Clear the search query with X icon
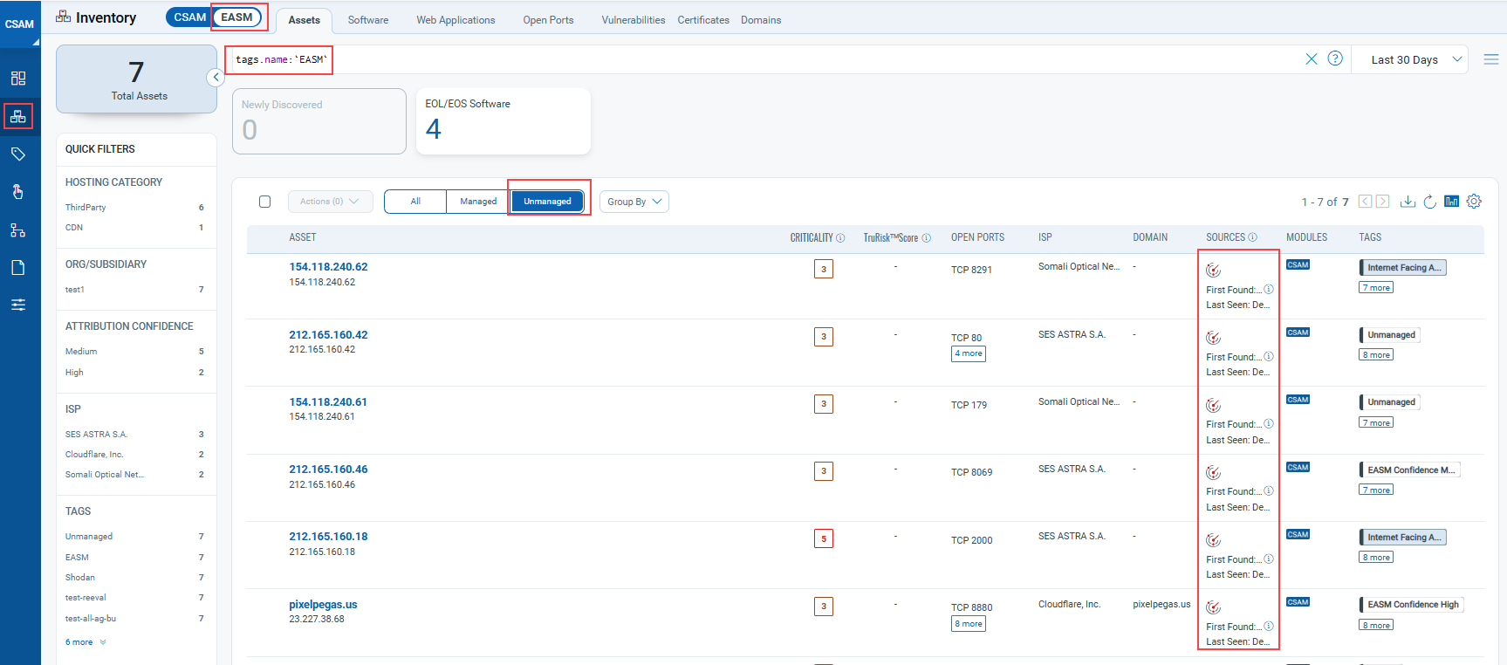 [x=1311, y=59]
